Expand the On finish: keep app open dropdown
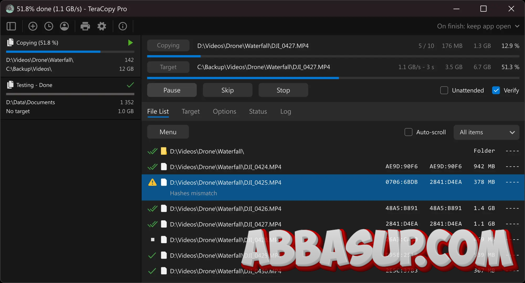 click(x=478, y=26)
